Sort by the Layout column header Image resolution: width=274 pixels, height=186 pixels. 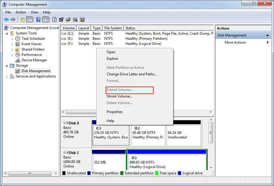pyautogui.click(x=84, y=28)
